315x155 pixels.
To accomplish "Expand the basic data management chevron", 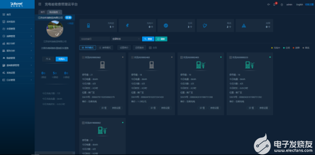I will tap(31, 65).
